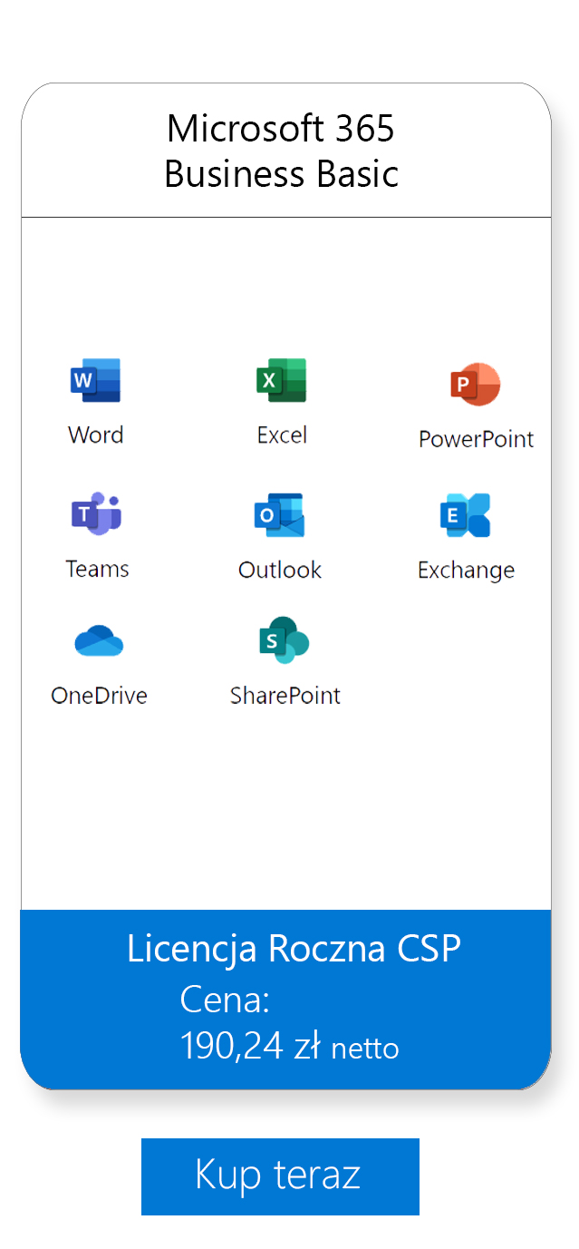Image resolution: width=579 pixels, height=1249 pixels.
Task: Click the Word app icon
Action: [95, 381]
